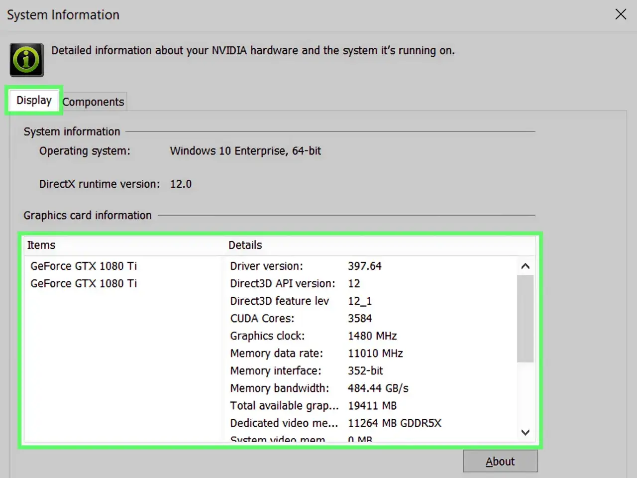Select the Graphics clock row

click(x=371, y=336)
